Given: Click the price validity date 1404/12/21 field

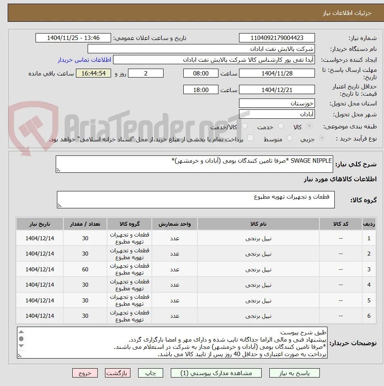Looking at the screenshot, I should [277, 90].
